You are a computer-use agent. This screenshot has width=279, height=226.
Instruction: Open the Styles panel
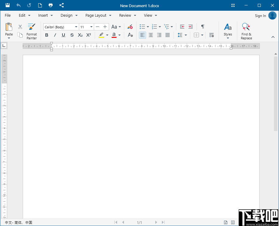(228, 31)
